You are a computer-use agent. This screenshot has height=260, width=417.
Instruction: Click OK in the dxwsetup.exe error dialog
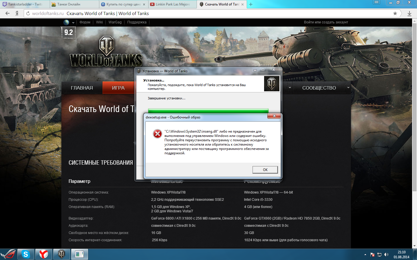[x=265, y=170]
